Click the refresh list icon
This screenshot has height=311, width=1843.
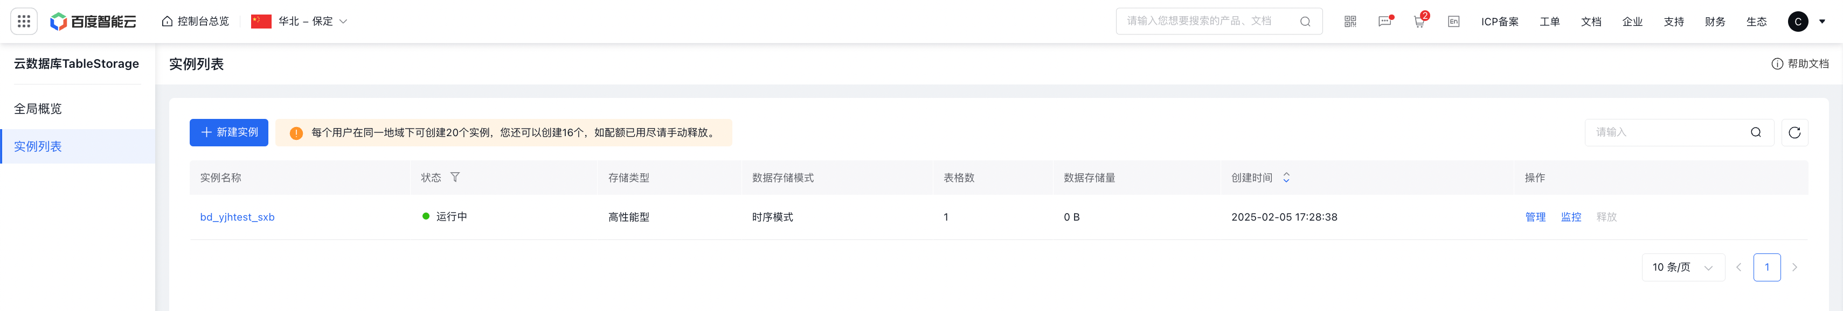tap(1794, 132)
